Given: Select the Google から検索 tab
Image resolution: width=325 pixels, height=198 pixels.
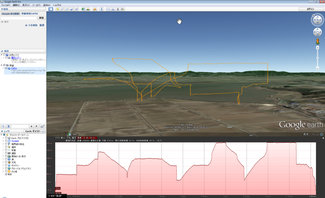Looking at the screenshot, I should 11,14.
